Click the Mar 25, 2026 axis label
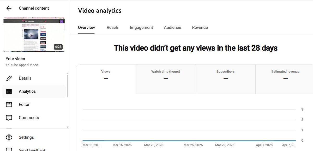Screen dimensions: 313x151 tap(193, 145)
